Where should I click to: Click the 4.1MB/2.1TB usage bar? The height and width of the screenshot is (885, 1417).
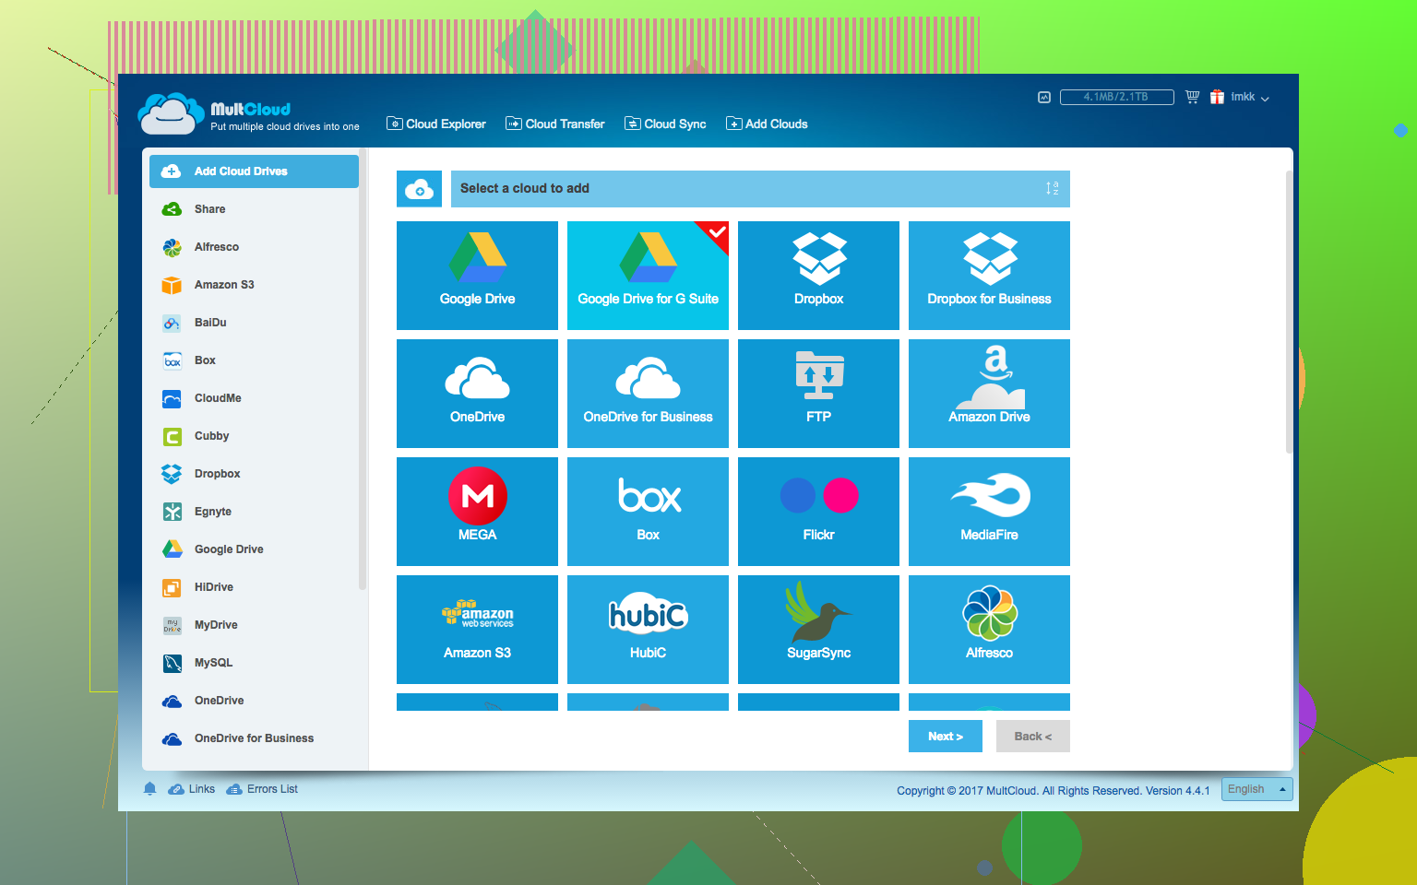click(x=1116, y=97)
